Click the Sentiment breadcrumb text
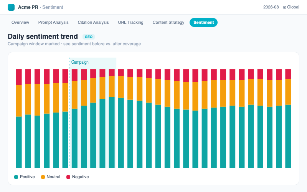 (x=53, y=7)
